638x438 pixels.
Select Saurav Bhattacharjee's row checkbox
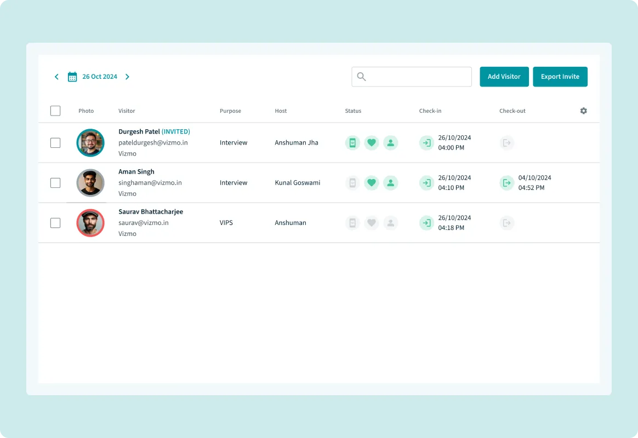55,223
